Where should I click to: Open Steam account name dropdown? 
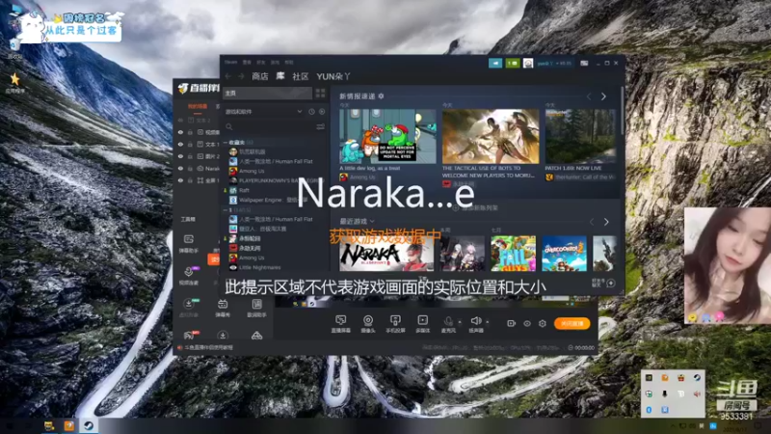555,64
